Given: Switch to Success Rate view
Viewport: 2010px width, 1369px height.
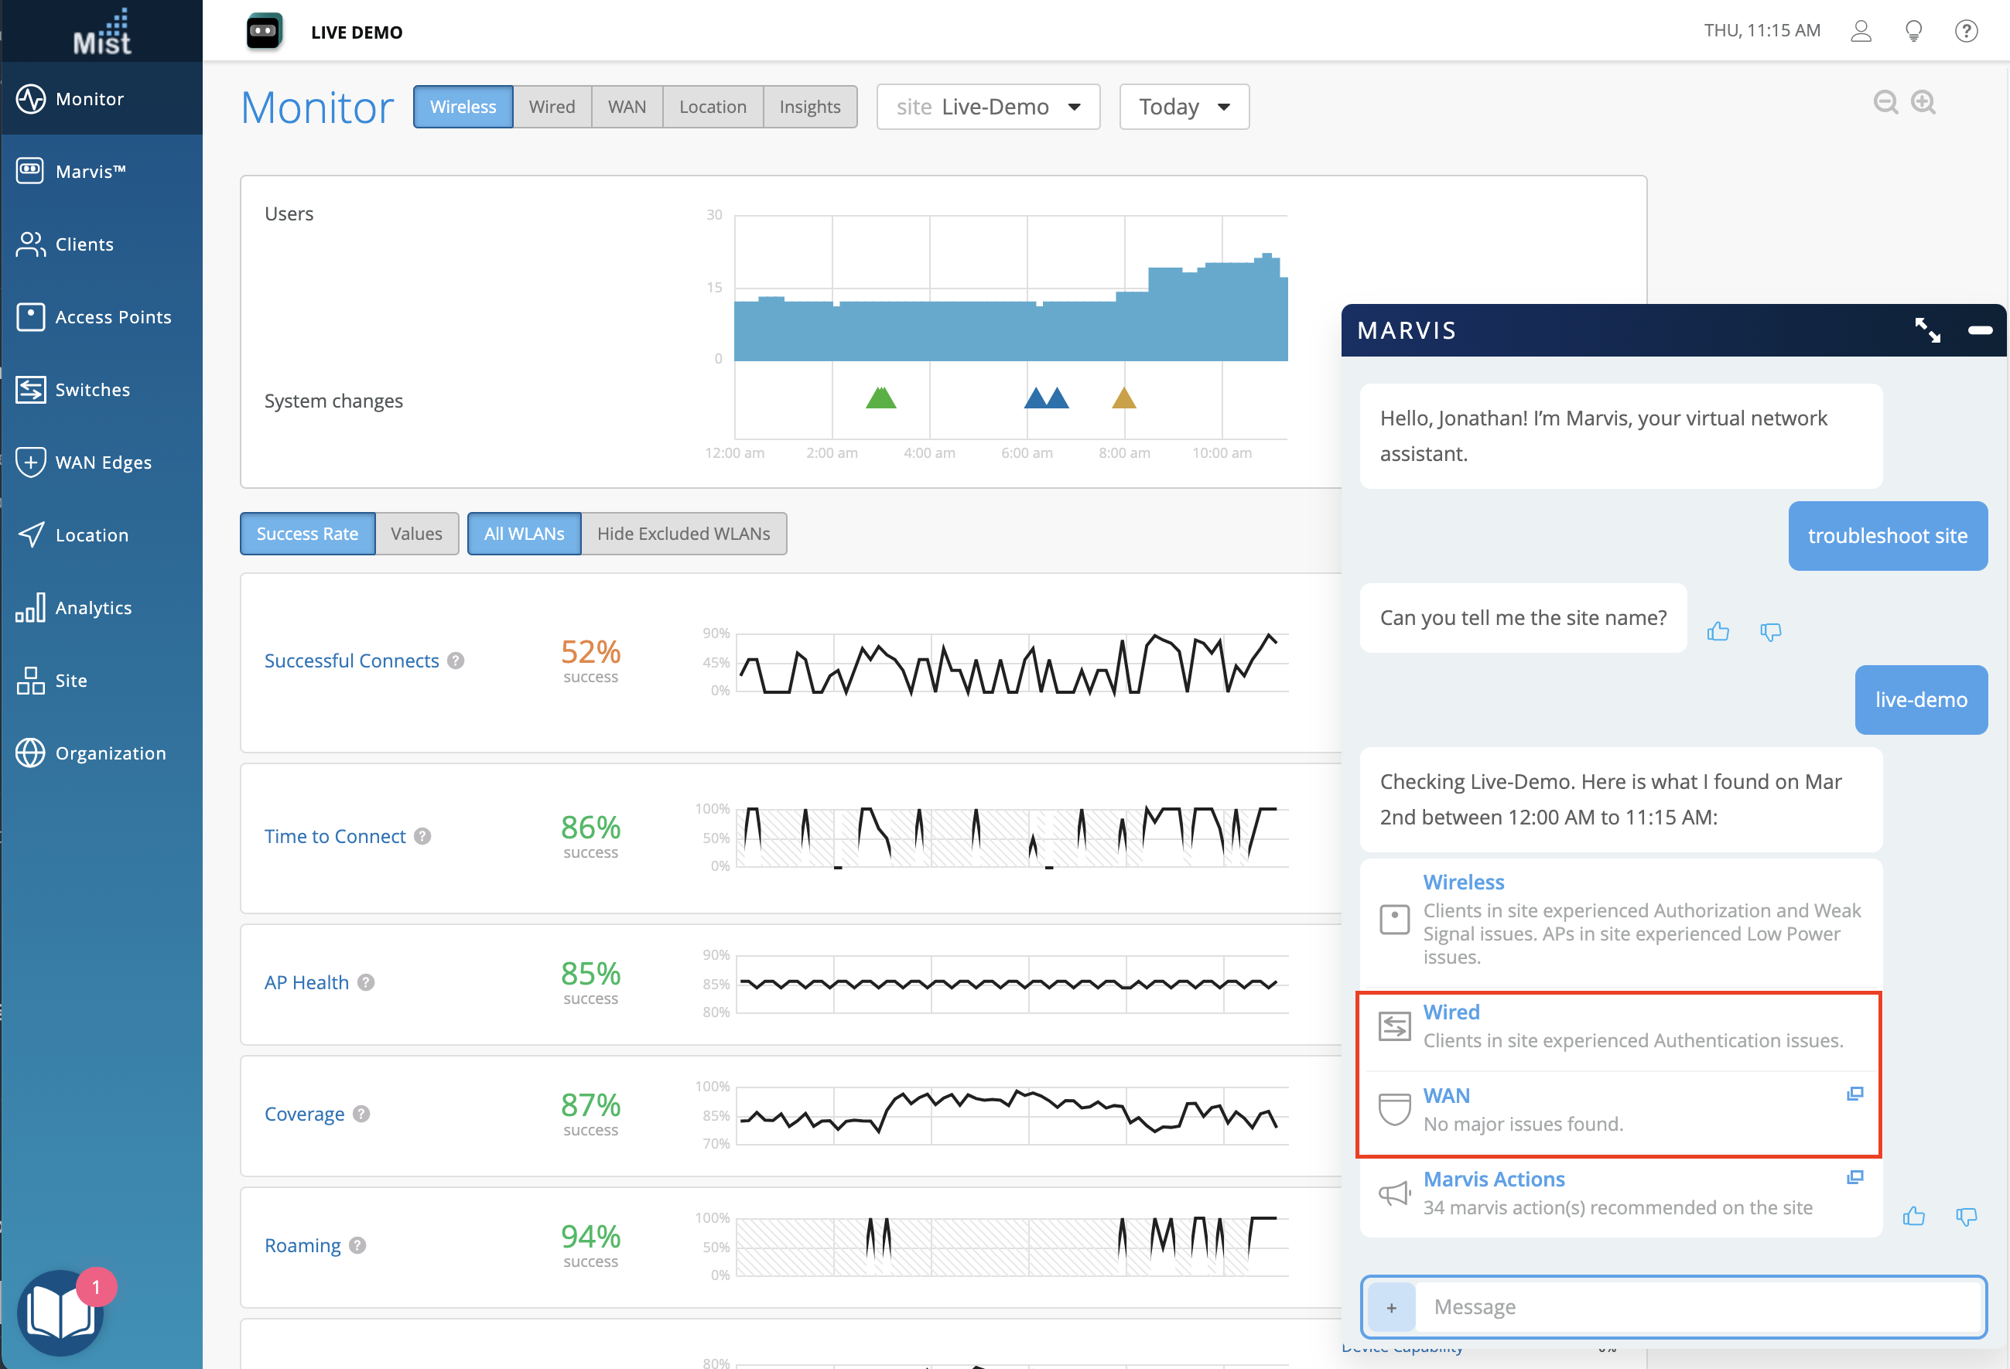Looking at the screenshot, I should pos(307,534).
